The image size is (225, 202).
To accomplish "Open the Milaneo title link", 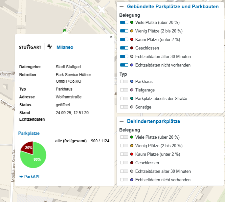I will [x=65, y=47].
